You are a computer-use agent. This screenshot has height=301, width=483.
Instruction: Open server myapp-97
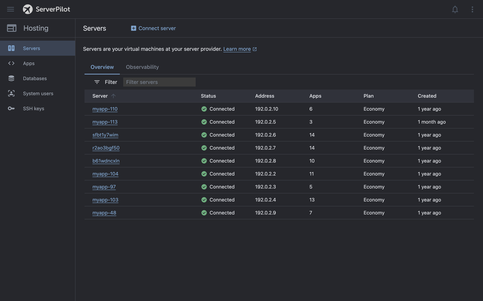104,187
